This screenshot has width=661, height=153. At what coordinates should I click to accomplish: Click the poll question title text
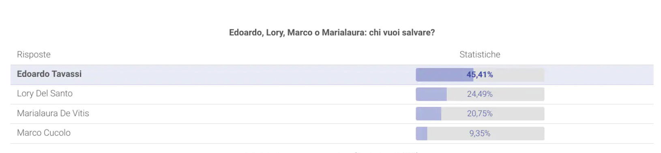(332, 33)
